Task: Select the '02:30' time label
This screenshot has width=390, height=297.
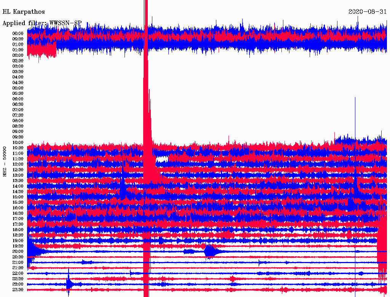Action: coord(18,61)
